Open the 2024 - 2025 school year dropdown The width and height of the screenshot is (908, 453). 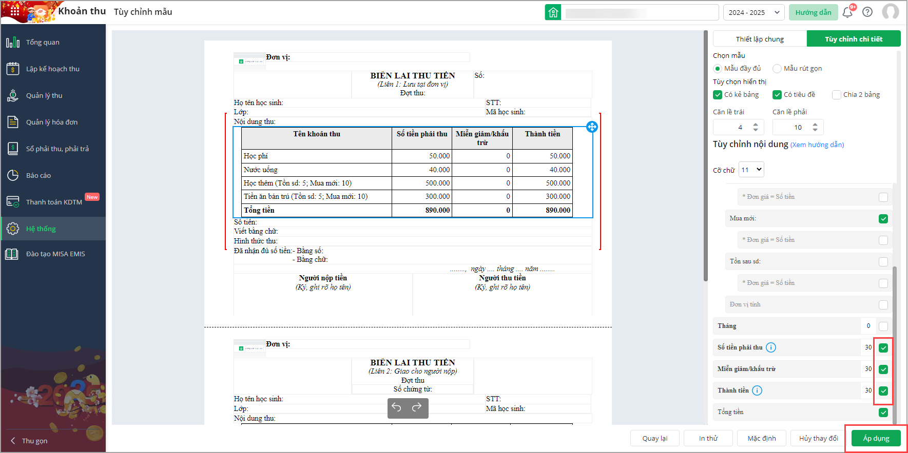(x=754, y=12)
